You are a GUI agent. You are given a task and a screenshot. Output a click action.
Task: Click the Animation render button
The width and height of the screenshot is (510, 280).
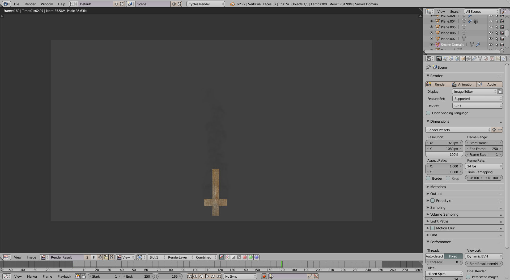tap(464, 84)
